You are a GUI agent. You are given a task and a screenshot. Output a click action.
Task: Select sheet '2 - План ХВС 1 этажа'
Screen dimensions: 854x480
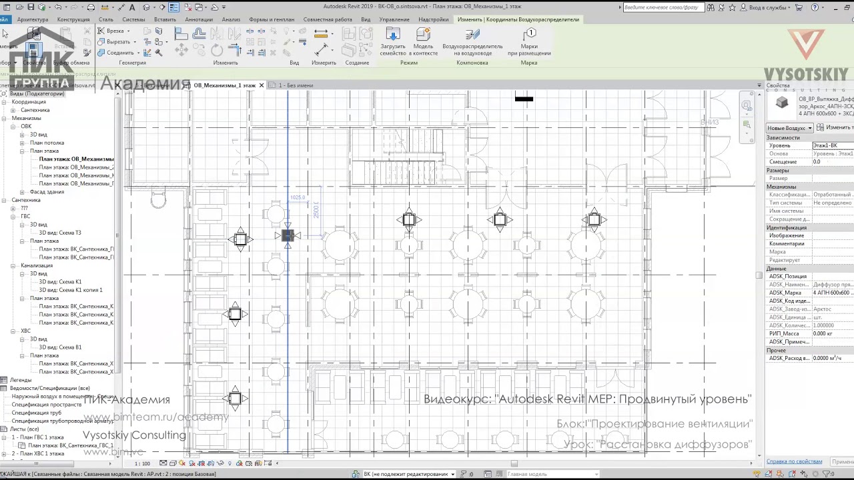(38, 454)
